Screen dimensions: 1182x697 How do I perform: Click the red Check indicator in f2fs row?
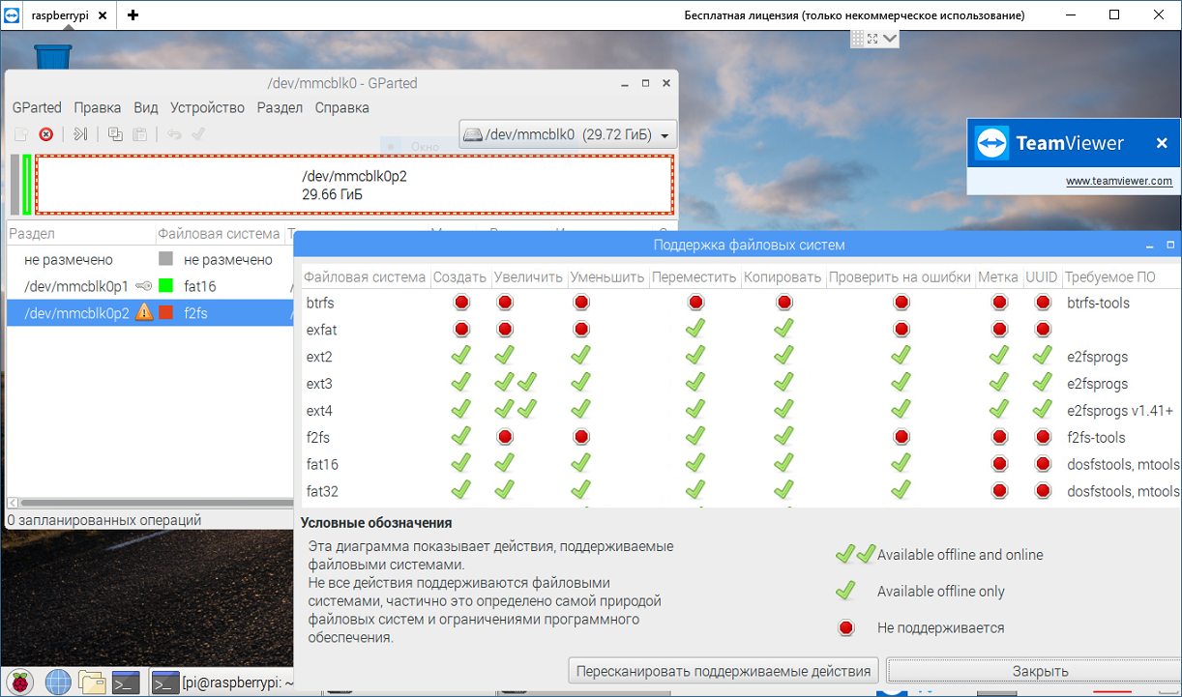pos(901,437)
